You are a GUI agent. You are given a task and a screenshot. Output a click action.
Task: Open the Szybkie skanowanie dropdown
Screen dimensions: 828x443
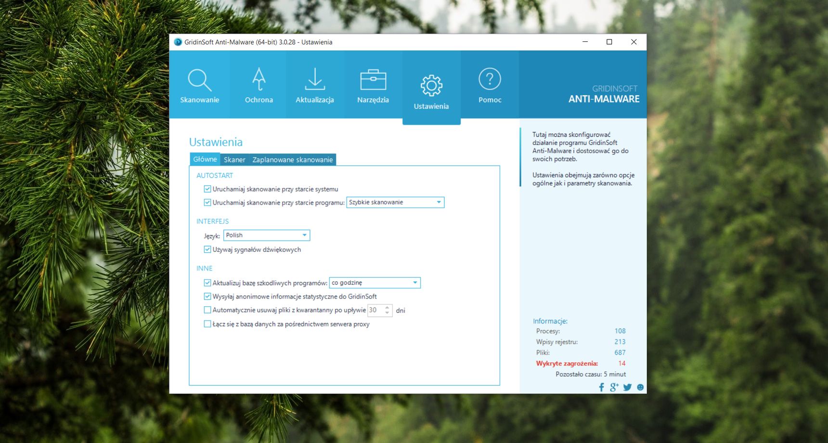[395, 202]
